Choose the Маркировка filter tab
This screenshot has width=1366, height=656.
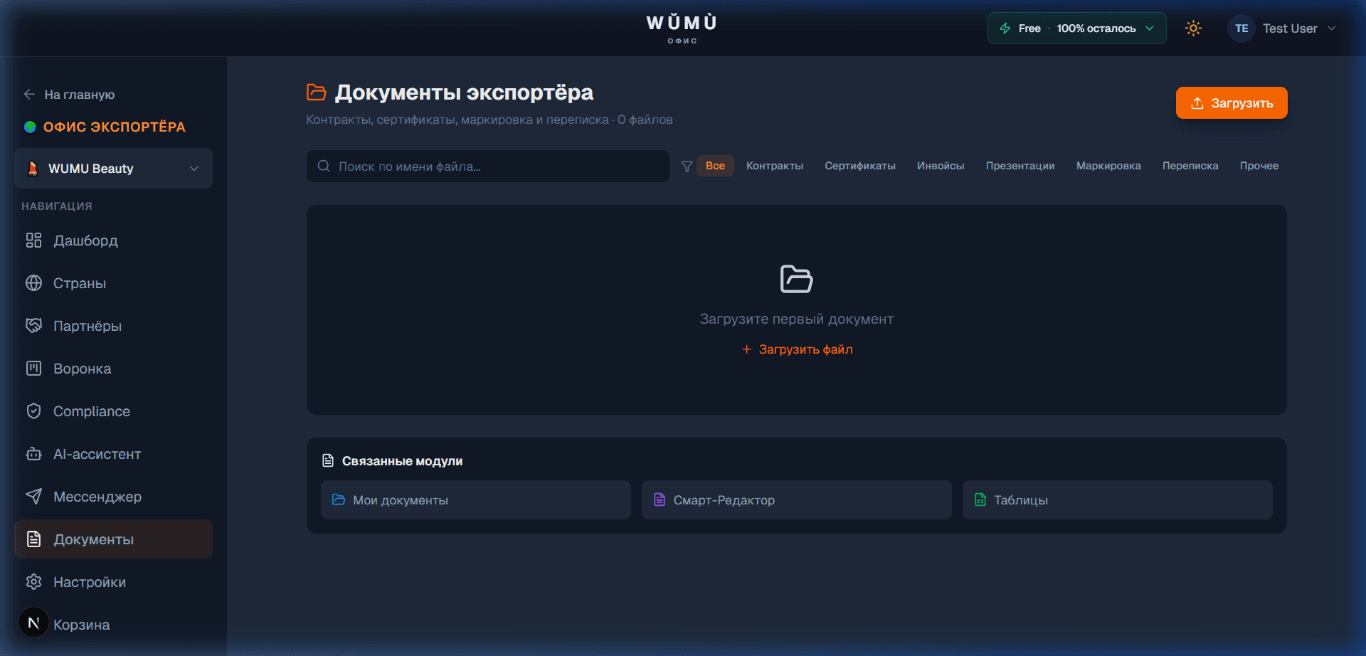[x=1108, y=166]
